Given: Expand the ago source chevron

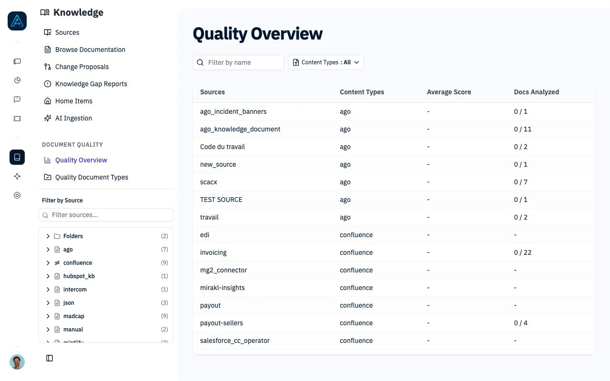Looking at the screenshot, I should 48,250.
